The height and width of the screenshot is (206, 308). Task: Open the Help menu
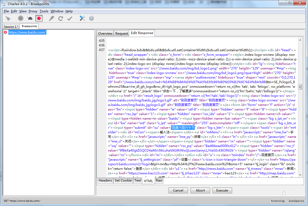click(69, 11)
